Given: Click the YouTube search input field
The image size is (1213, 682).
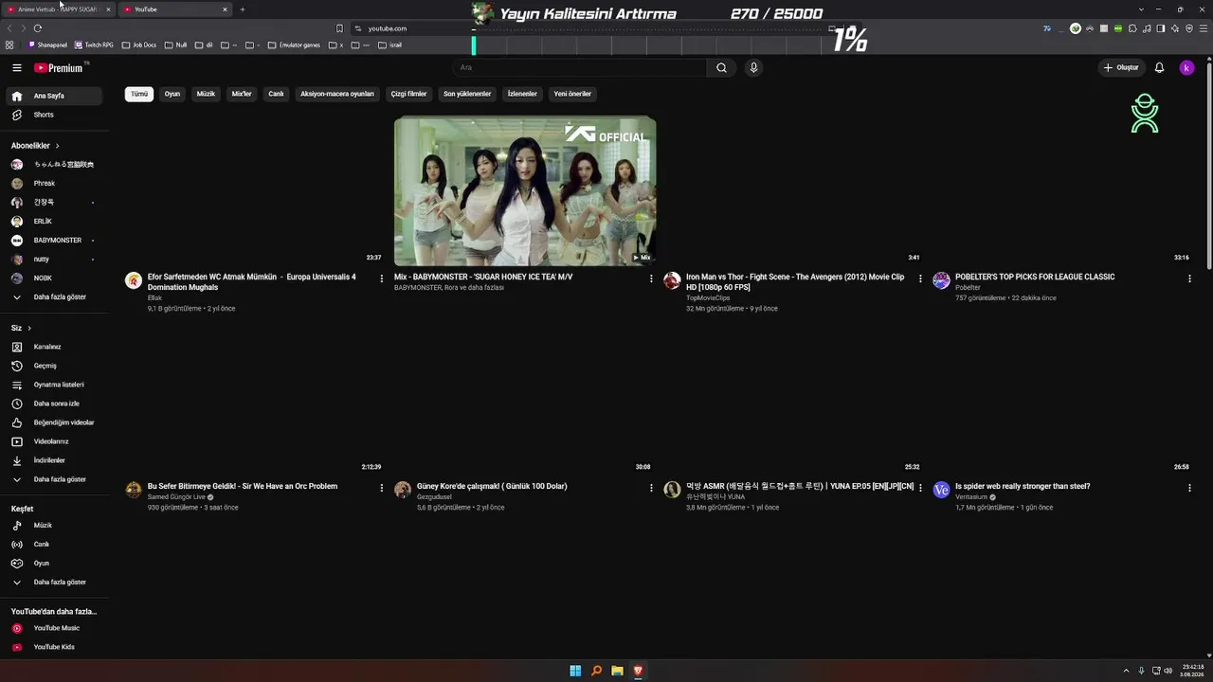Looking at the screenshot, I should point(579,67).
